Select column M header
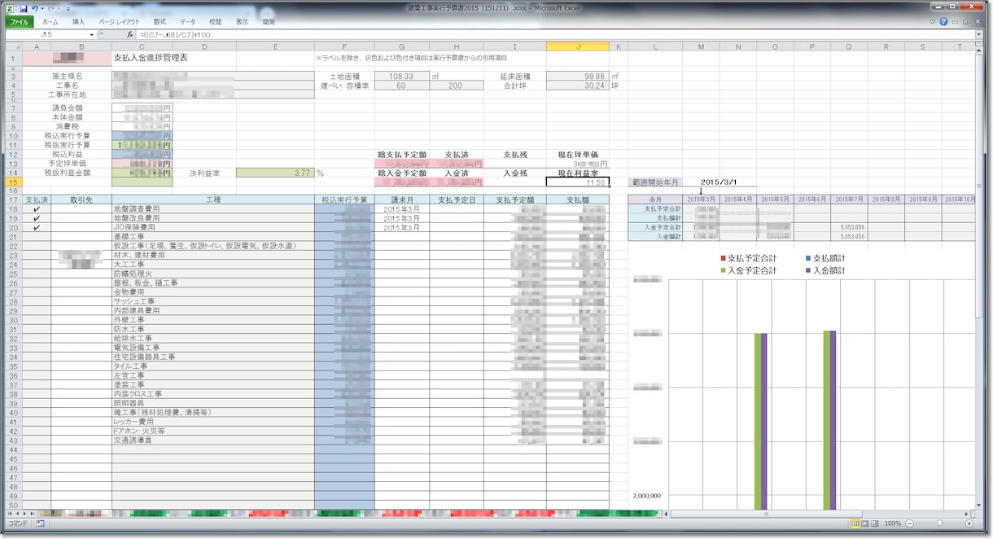Image resolution: width=993 pixels, height=539 pixels. [701, 46]
